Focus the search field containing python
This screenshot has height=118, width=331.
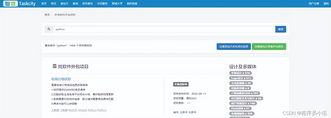click(x=164, y=29)
